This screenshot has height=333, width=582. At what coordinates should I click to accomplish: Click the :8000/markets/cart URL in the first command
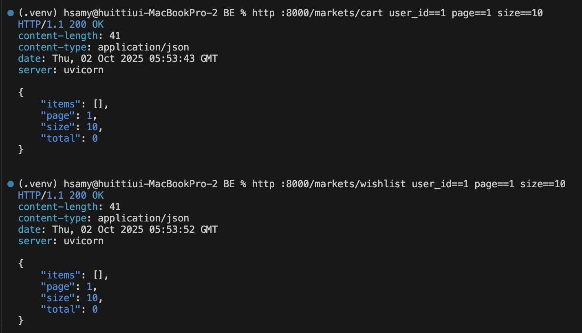[x=332, y=13]
